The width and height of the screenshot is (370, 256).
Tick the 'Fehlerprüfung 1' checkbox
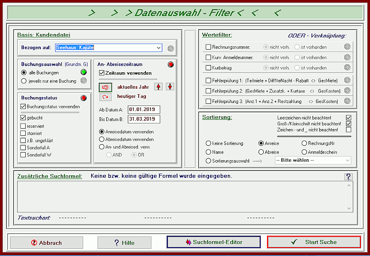208,80
